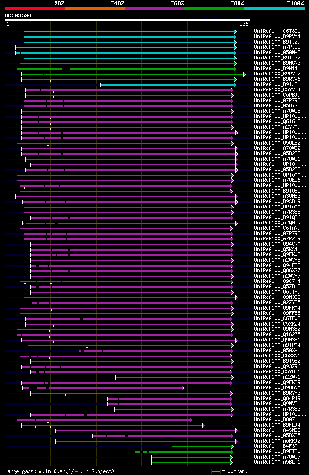Screen dimensions: 309x475
Task: Click the UniRef100_B9N141 label
Action: [x=277, y=69]
